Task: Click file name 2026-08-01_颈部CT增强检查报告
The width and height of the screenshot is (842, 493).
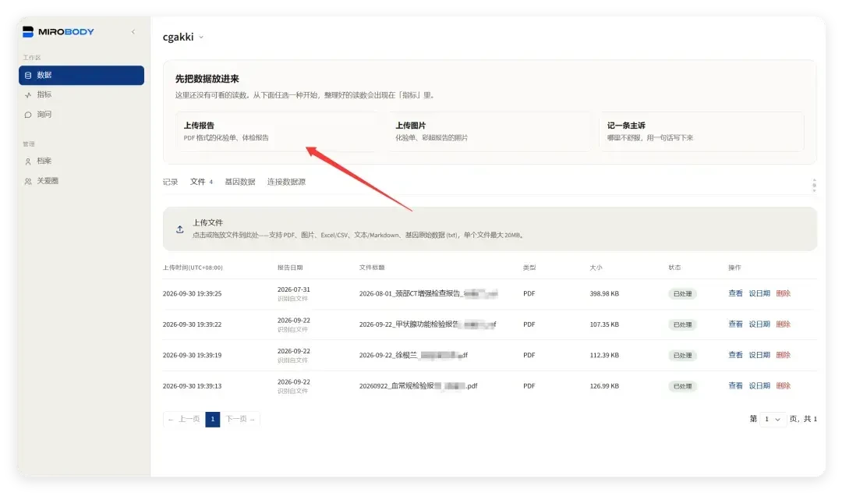Action: (429, 294)
